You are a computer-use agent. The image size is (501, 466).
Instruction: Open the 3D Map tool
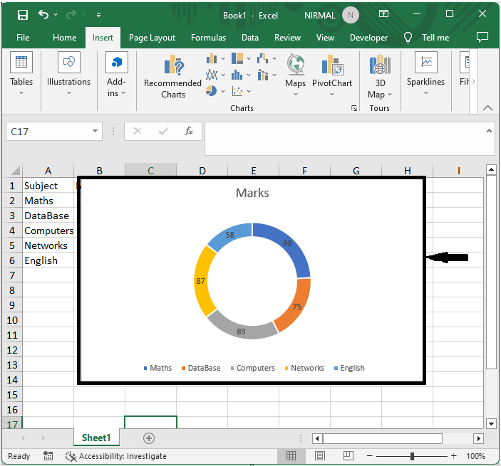(x=379, y=76)
